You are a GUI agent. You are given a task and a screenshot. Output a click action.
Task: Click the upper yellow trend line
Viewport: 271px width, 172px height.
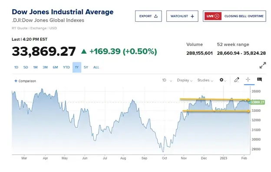coord(215,99)
